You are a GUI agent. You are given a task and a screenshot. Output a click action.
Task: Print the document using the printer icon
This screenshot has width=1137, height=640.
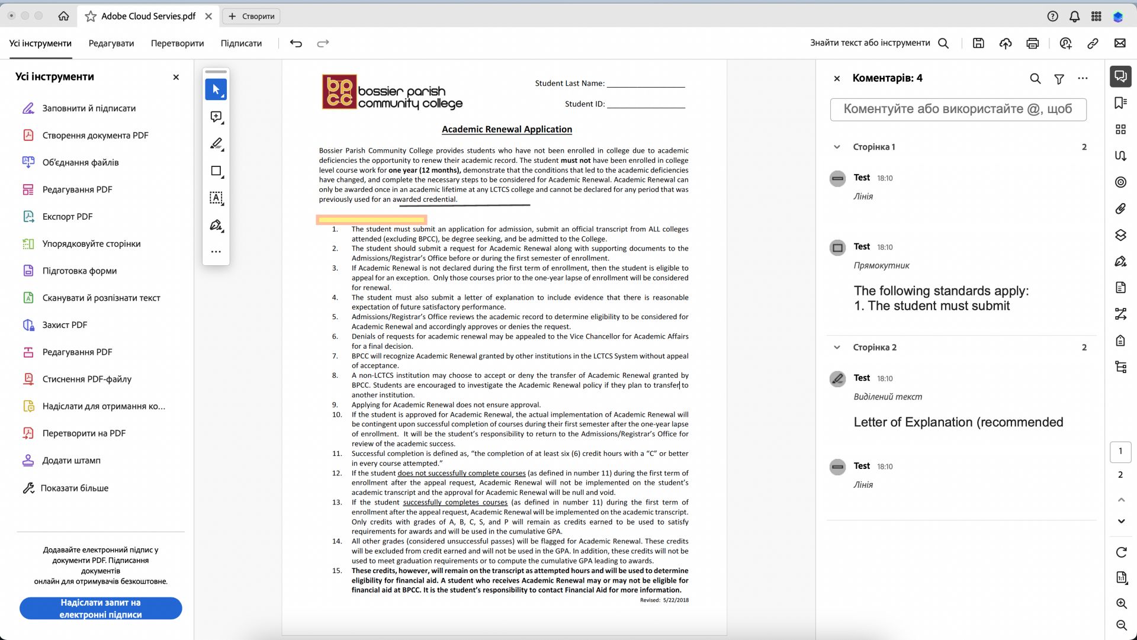(x=1032, y=43)
